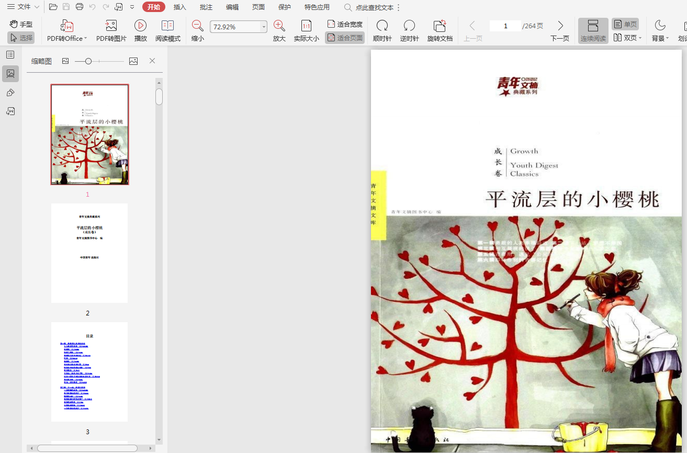Click the larger thumbnails icon

click(133, 61)
